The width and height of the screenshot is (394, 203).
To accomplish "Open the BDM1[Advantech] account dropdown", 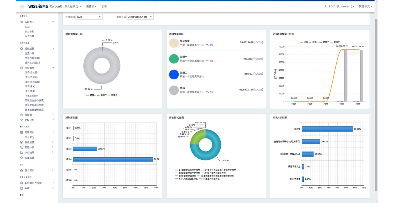I will click(x=341, y=6).
